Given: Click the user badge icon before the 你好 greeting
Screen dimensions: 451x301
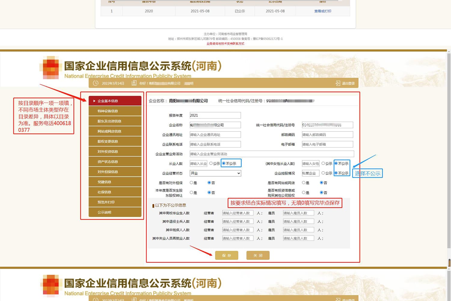Looking at the screenshot, I should coord(134,83).
